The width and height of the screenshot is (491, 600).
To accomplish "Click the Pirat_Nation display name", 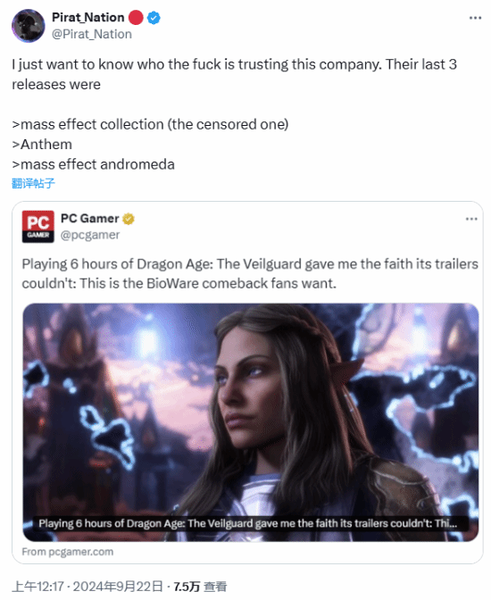I will (x=88, y=17).
